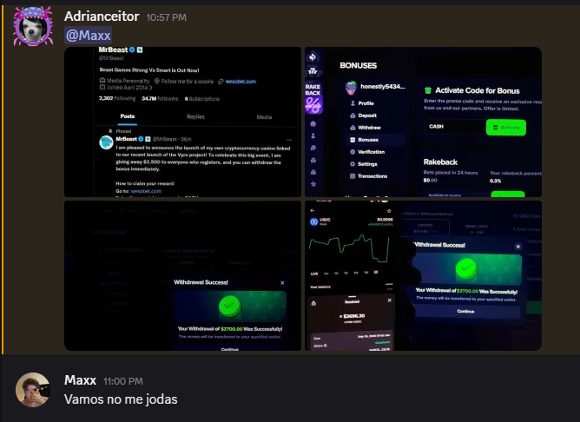
Task: Click Continue in the bottom-right withdrawal screenshot
Action: tap(465, 312)
